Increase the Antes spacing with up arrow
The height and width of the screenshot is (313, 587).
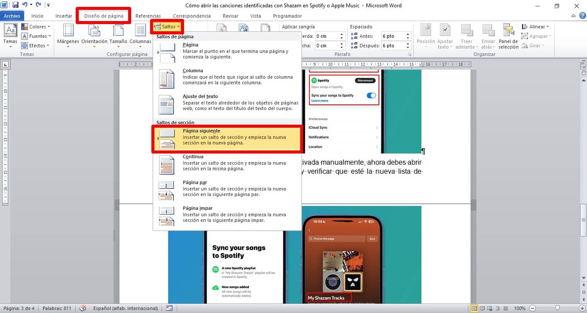click(x=408, y=34)
